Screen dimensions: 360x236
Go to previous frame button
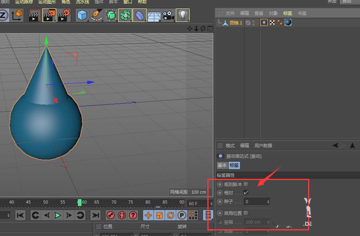47,215
